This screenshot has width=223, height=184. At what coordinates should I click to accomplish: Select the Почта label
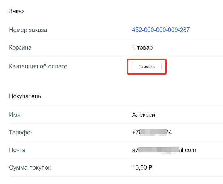[17, 150]
